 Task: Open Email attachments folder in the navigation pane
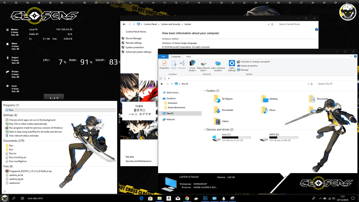click(175, 108)
